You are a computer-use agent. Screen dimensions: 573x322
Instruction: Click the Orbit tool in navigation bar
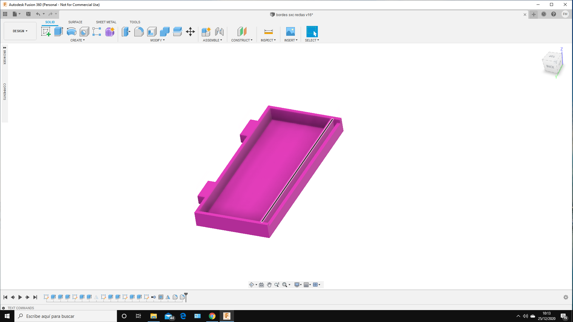(x=252, y=285)
